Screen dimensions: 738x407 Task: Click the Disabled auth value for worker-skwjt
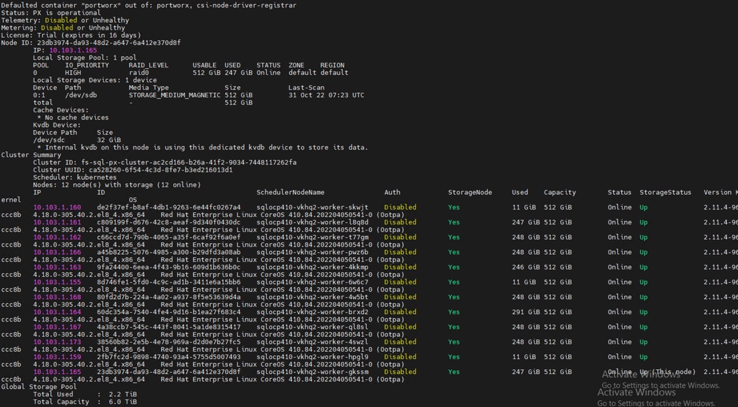pyautogui.click(x=400, y=207)
